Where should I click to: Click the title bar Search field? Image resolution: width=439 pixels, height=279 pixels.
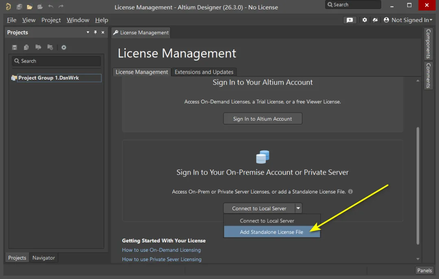point(353,4)
